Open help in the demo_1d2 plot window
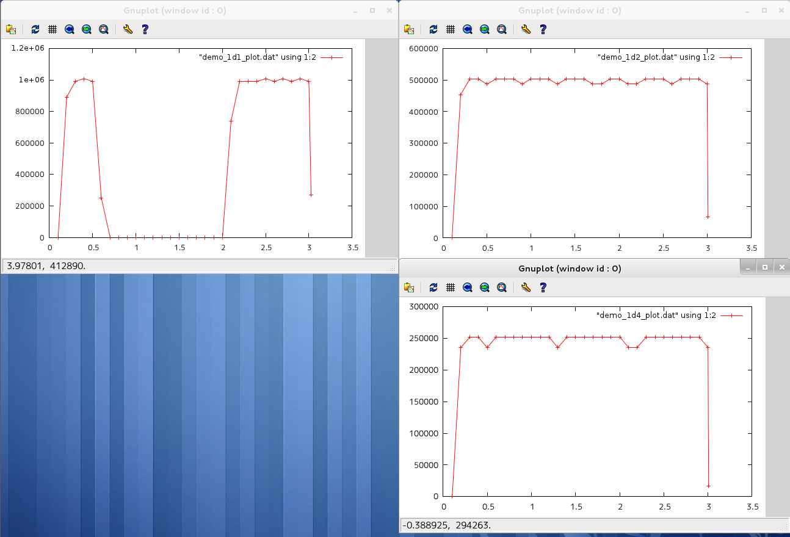Image resolution: width=790 pixels, height=537 pixels. tap(543, 29)
